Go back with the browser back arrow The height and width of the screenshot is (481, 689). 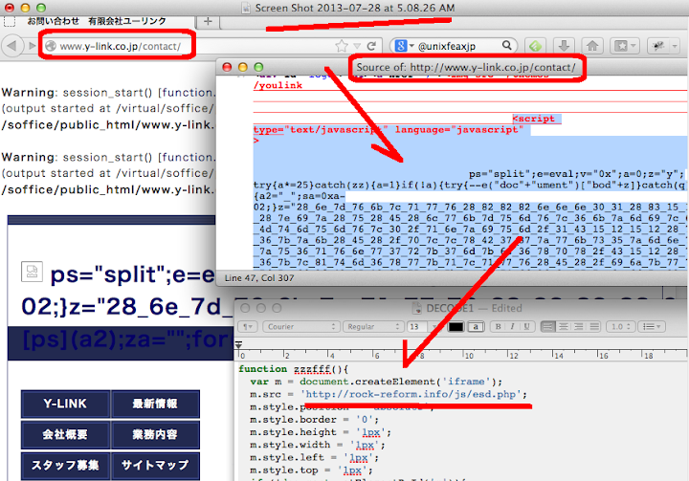[x=11, y=46]
